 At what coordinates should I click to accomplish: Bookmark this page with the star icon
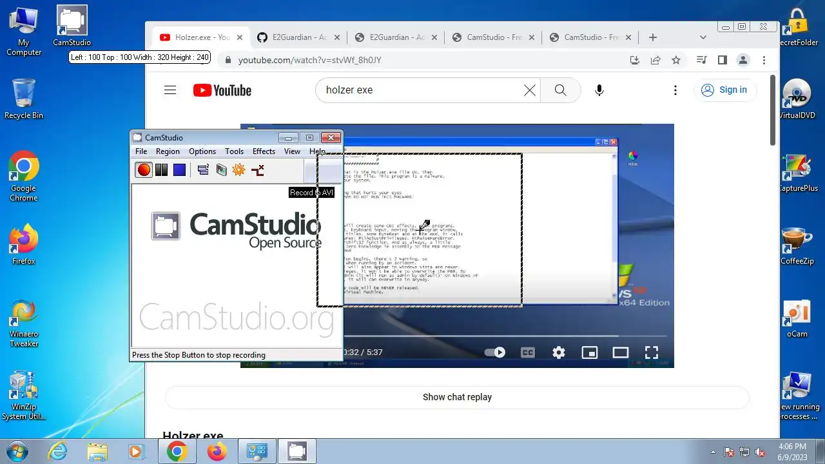[676, 60]
